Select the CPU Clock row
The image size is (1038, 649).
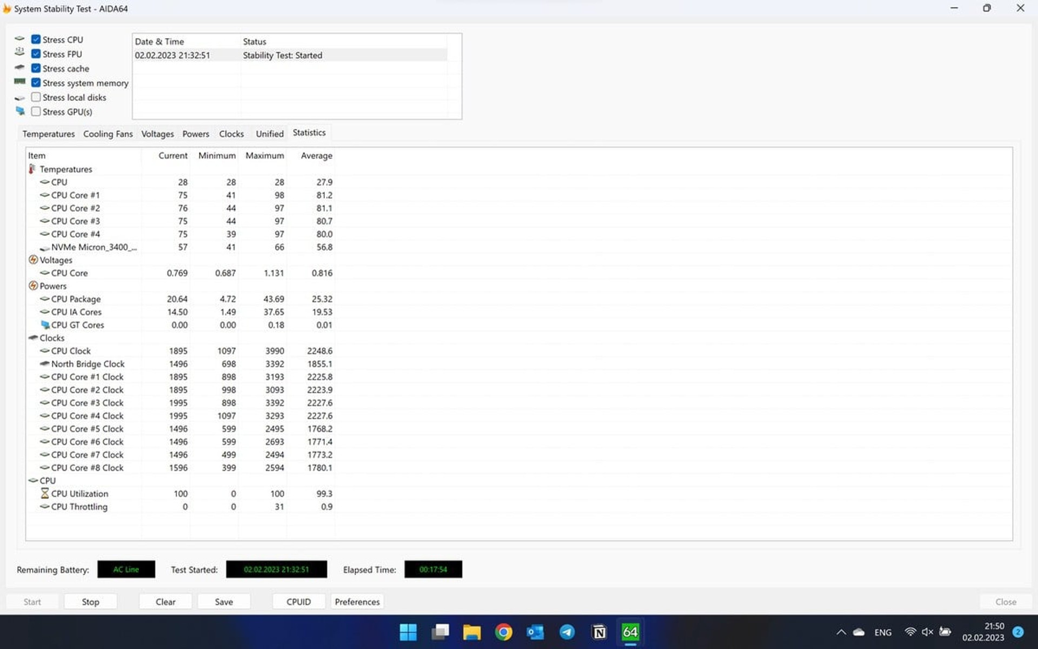click(181, 351)
